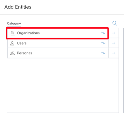124x125 pixels.
Task: Click the blank space right of Personas text
Action: [x=65, y=53]
